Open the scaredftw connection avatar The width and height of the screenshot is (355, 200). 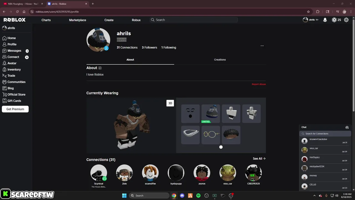pyautogui.click(x=150, y=173)
